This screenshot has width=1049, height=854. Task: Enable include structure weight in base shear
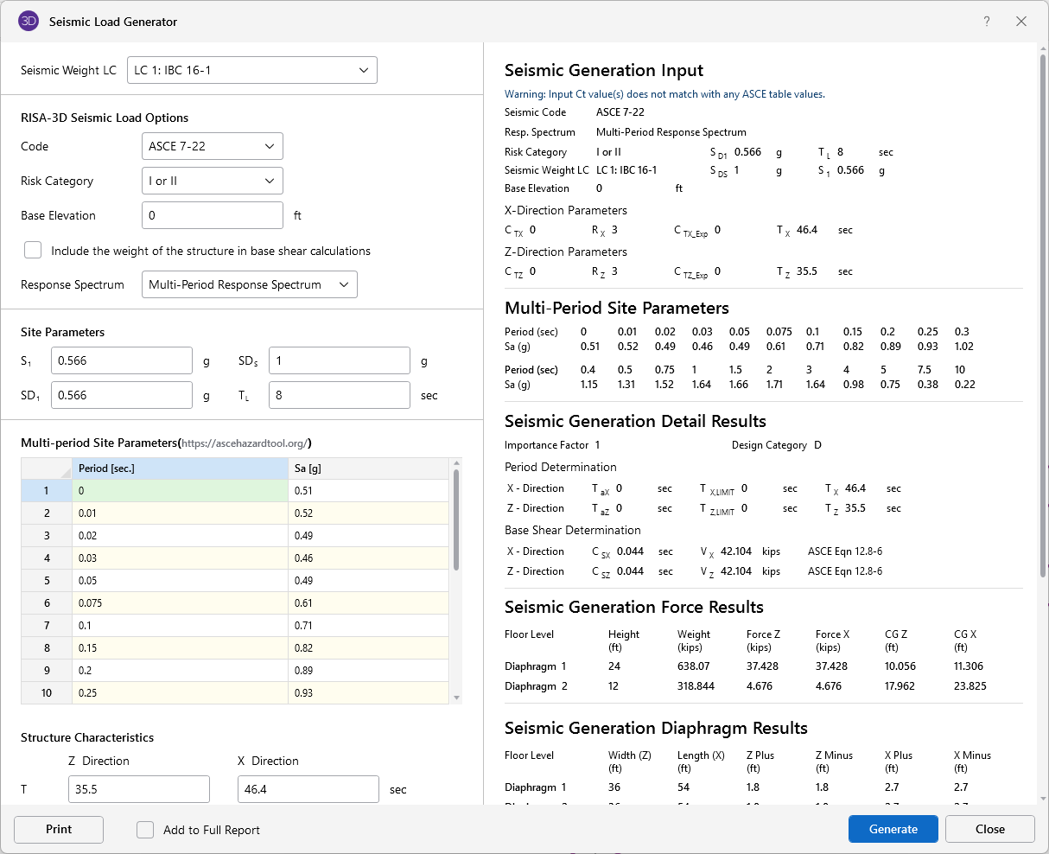[x=33, y=251]
